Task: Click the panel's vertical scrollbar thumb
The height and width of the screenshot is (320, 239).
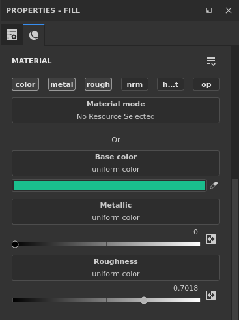Action: point(235,249)
